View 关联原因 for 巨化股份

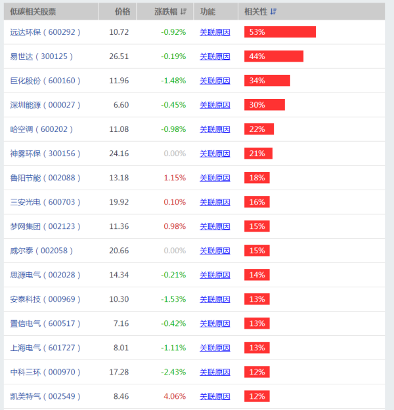point(215,81)
